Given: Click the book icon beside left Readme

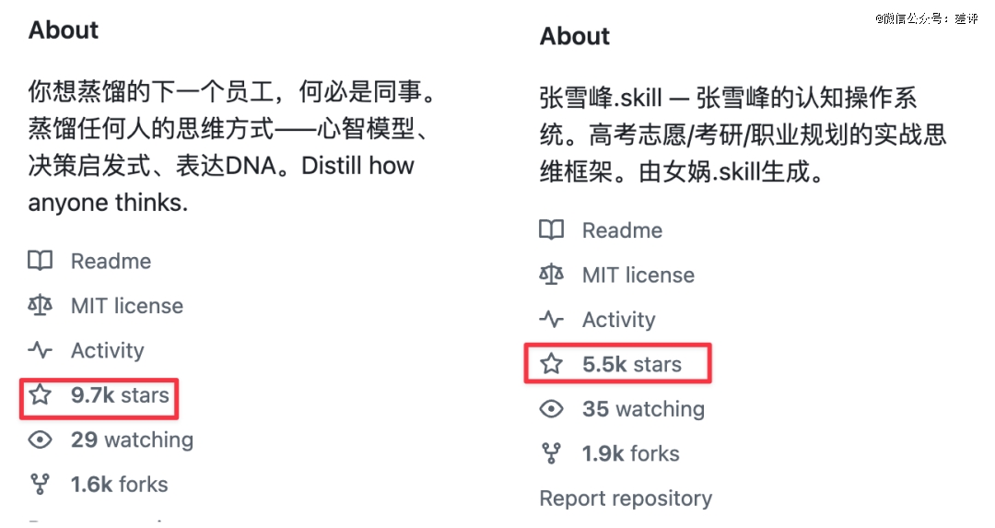Looking at the screenshot, I should click(x=40, y=262).
